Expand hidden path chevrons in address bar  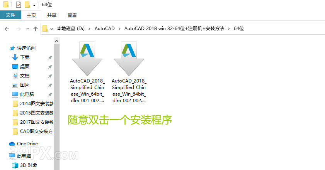click(x=52, y=29)
